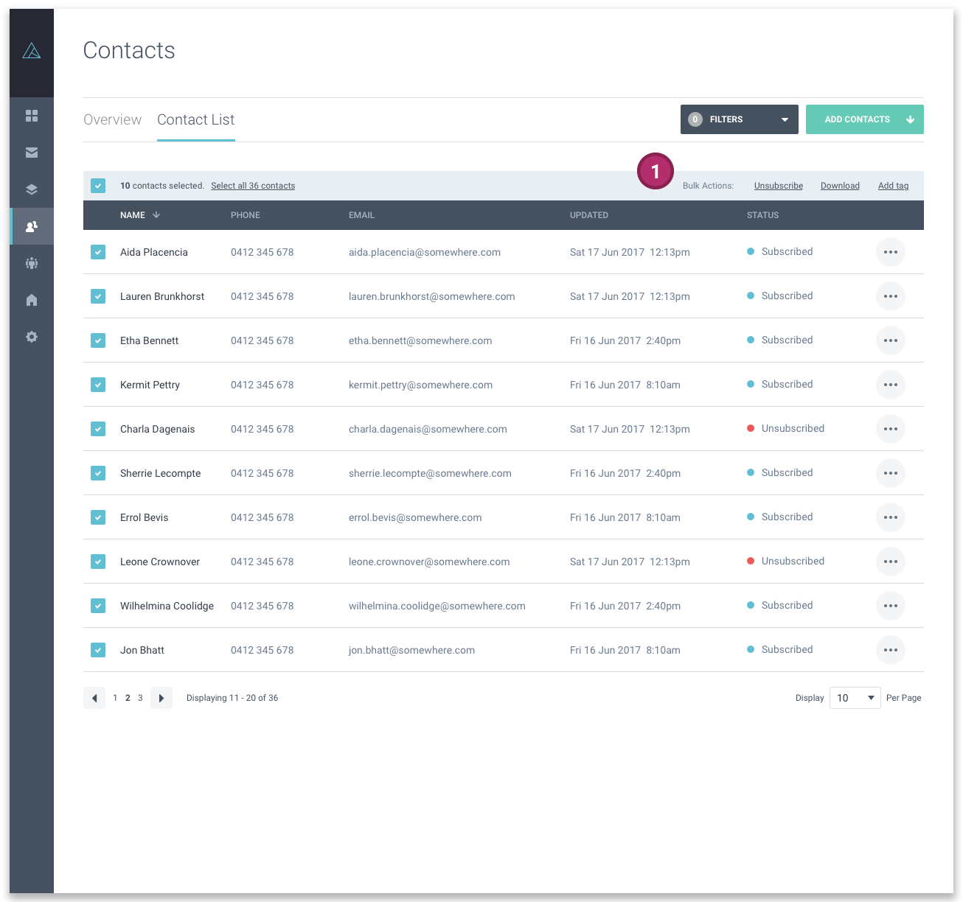The height and width of the screenshot is (902, 963).
Task: Open the dashboard grid icon
Action: pos(32,116)
